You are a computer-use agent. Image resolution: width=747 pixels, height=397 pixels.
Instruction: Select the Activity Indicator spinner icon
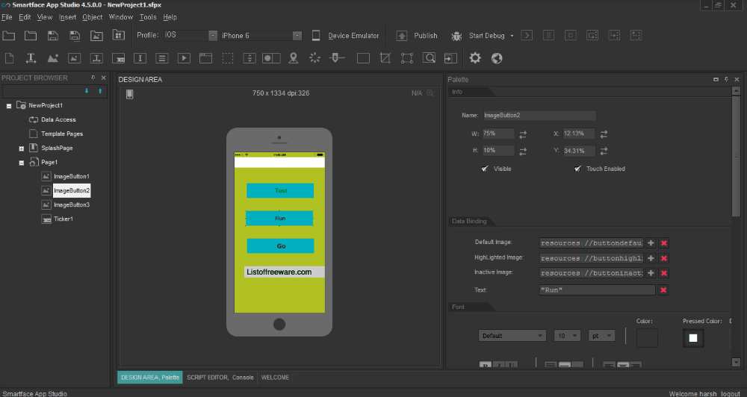pos(315,58)
